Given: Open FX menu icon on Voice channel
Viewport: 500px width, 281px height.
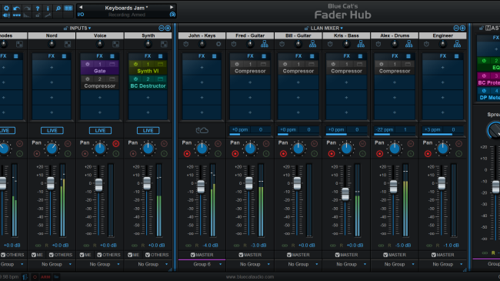Looking at the screenshot, I should click(x=112, y=56).
